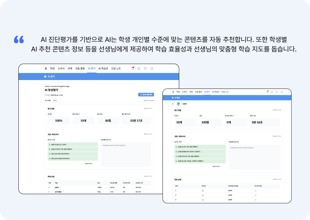
Task: Open 과제 menu in student detail window
Action: tap(191, 92)
